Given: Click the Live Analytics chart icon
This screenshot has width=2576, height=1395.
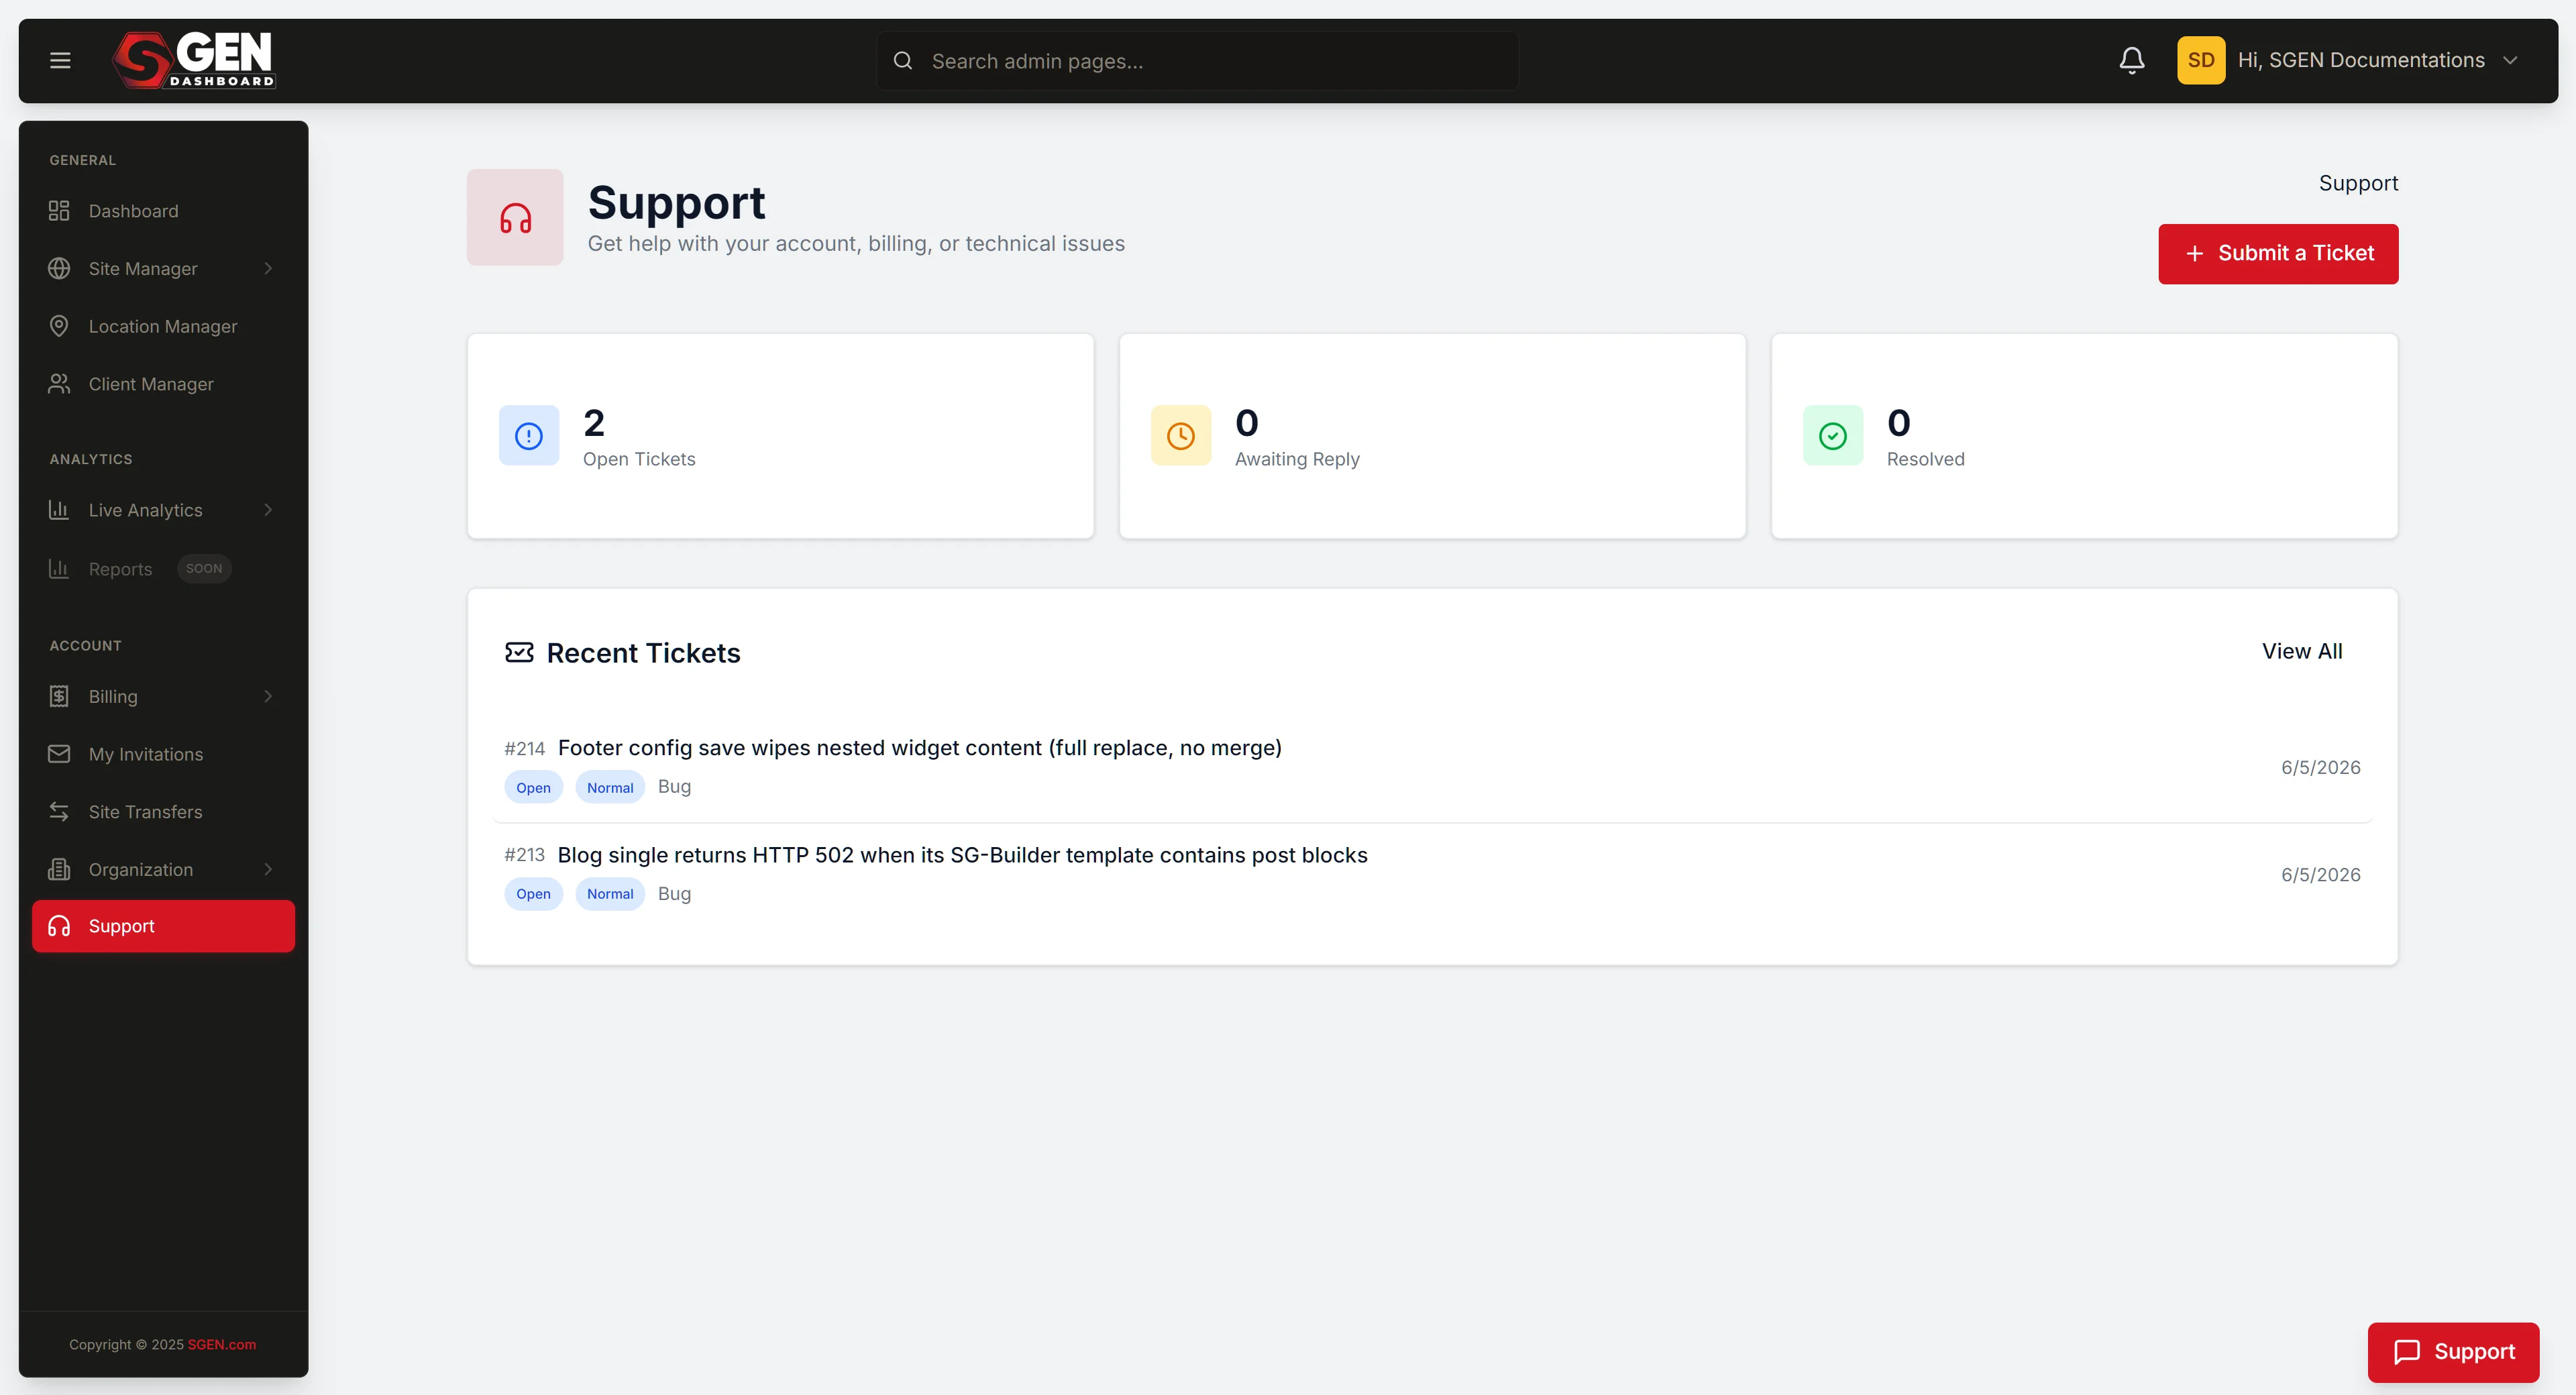Looking at the screenshot, I should coord(59,510).
